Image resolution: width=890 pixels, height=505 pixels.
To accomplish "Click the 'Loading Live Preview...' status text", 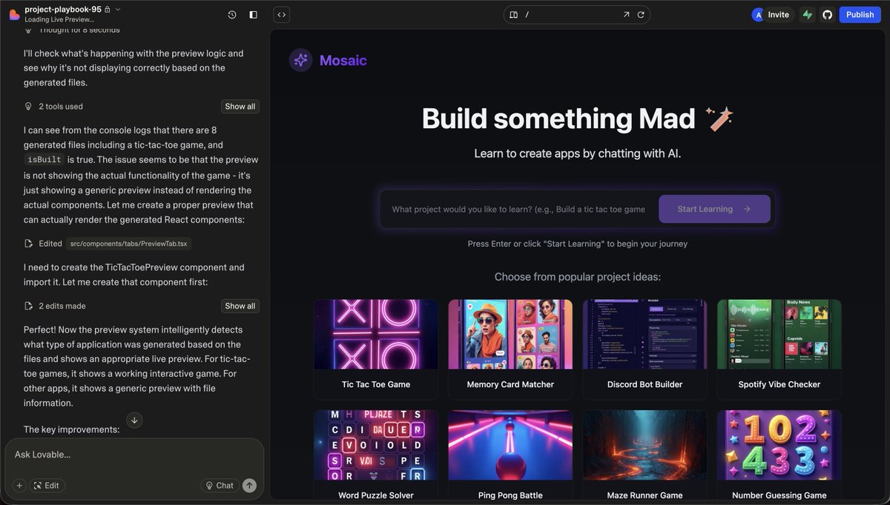I will 59,19.
